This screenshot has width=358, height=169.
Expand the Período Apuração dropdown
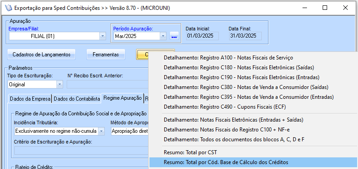(x=163, y=36)
